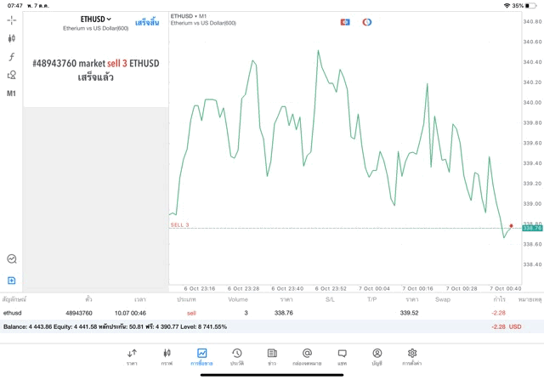Open the drawing objects shapes tool
The height and width of the screenshot is (380, 544).
[12, 76]
